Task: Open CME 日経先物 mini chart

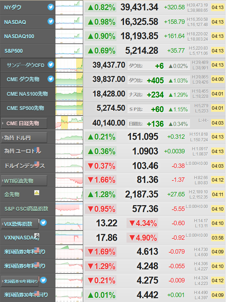Action: click(x=69, y=123)
